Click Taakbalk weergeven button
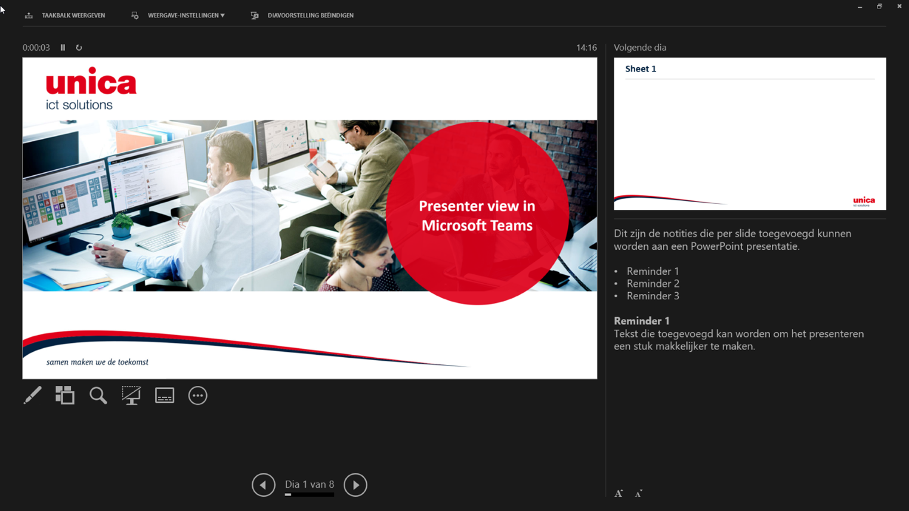Viewport: 909px width, 511px height. pos(65,16)
